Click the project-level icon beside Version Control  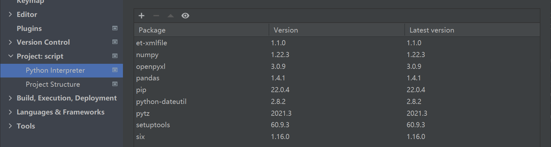click(x=115, y=42)
